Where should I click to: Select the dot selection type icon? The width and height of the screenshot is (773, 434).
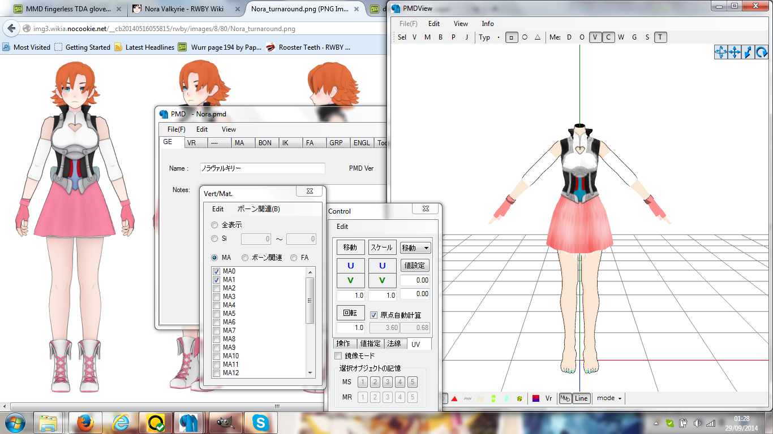point(499,37)
